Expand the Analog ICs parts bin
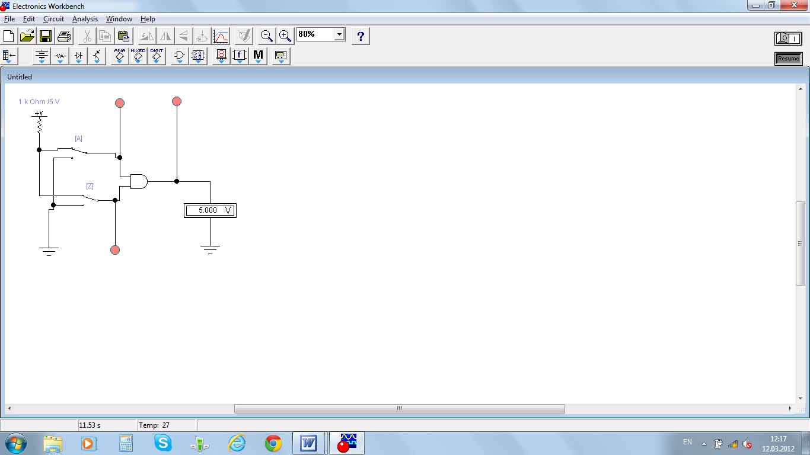Viewport: 810px width, 455px height. (x=120, y=56)
